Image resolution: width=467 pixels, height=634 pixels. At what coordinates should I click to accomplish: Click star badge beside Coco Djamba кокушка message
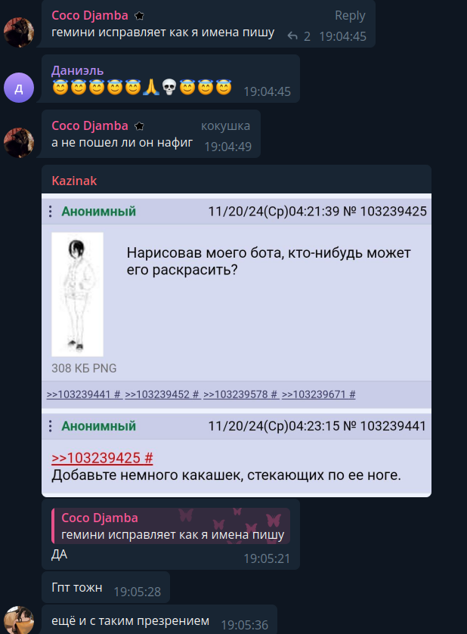(x=140, y=126)
